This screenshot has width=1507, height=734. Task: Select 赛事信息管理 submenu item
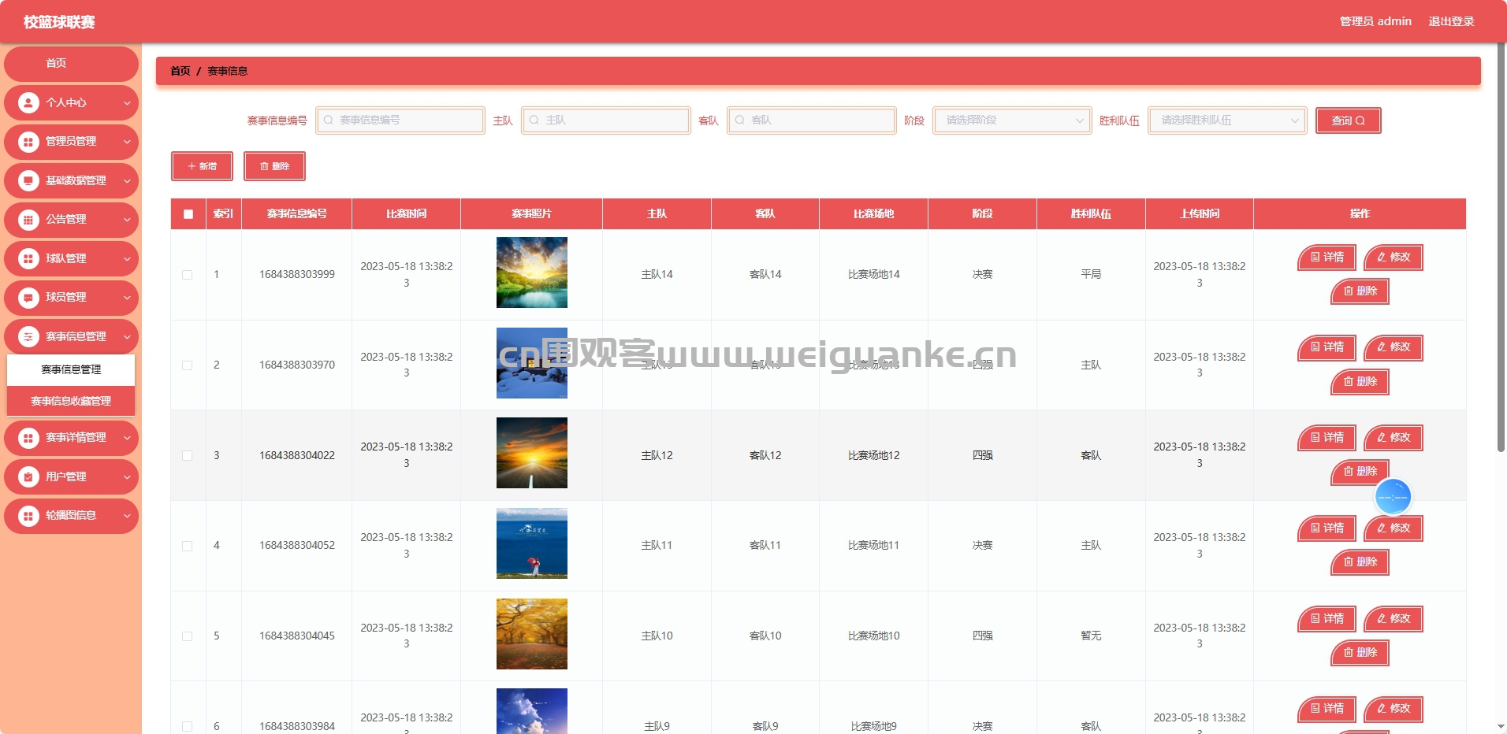tap(71, 370)
